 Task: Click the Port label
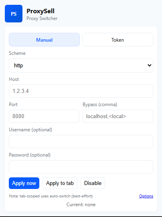click(13, 104)
